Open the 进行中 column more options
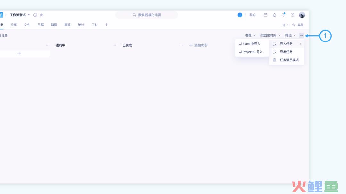 (x=114, y=45)
